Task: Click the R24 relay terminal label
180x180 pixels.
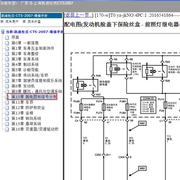Action: coord(167,62)
